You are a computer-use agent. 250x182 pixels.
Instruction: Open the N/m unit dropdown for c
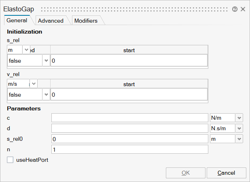(239, 118)
